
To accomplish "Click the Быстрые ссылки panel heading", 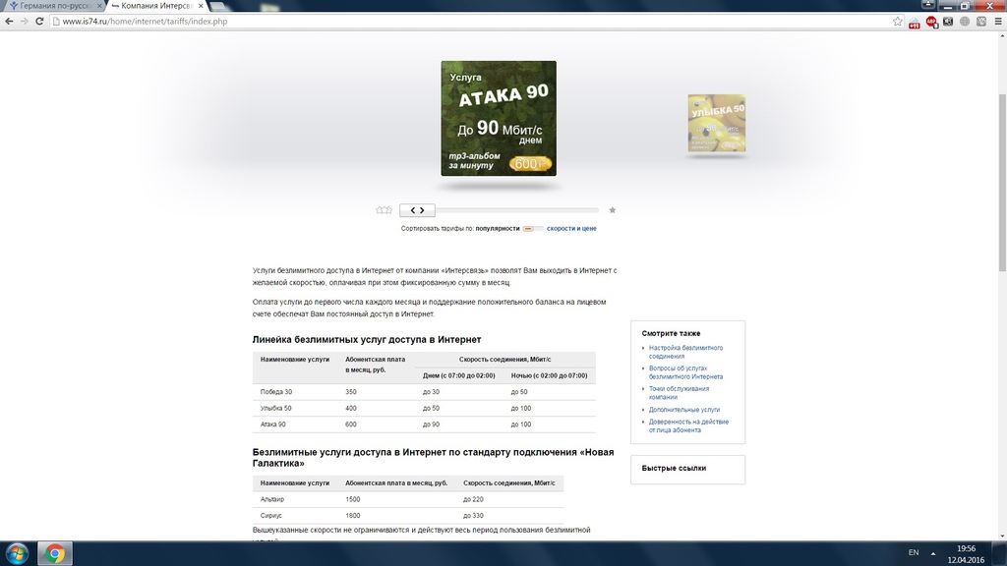I will coord(674,469).
